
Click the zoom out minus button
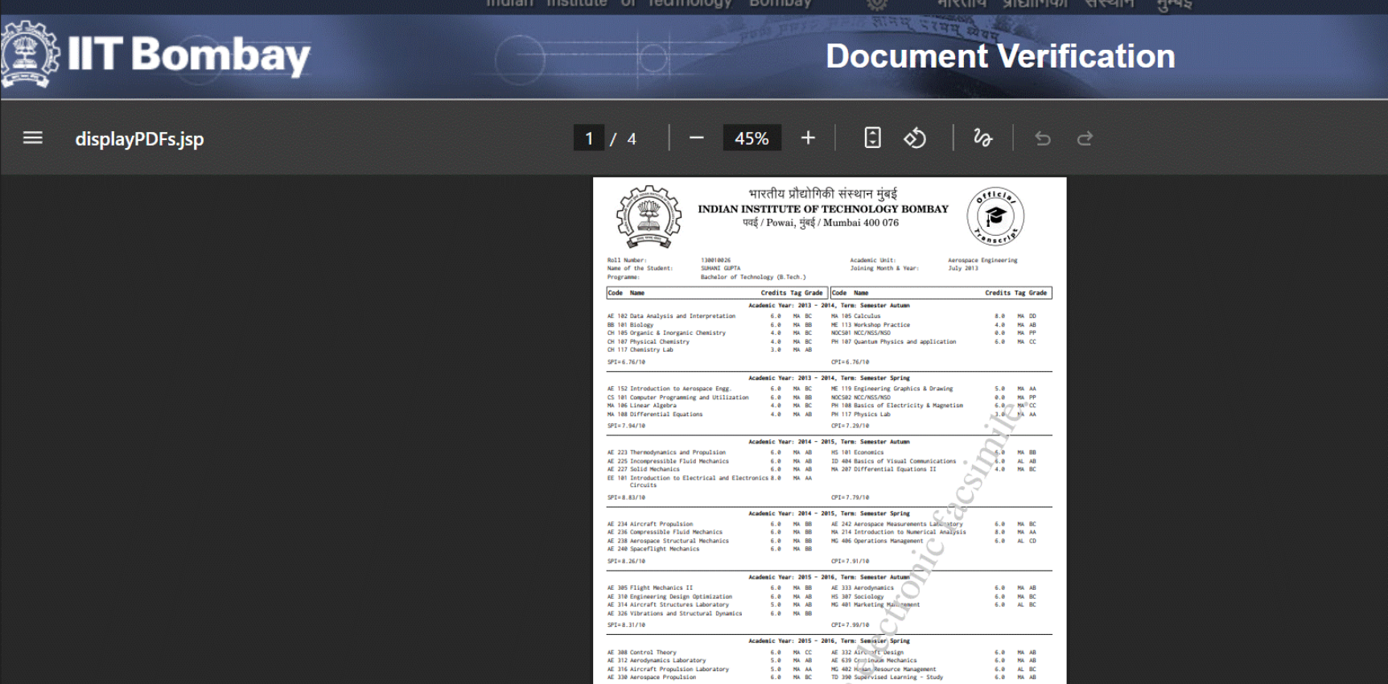(x=697, y=138)
